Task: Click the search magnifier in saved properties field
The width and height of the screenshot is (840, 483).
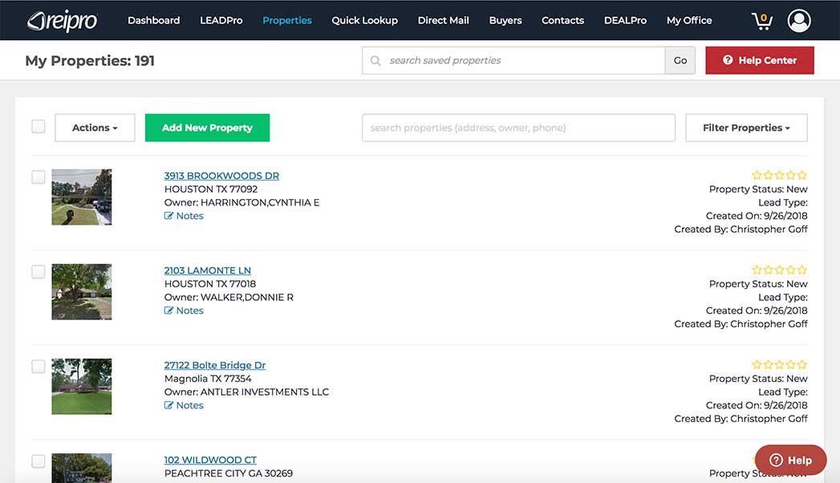Action: tap(374, 60)
